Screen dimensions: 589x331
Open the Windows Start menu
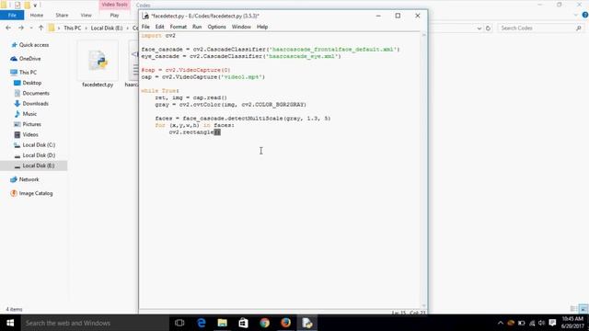click(10, 323)
